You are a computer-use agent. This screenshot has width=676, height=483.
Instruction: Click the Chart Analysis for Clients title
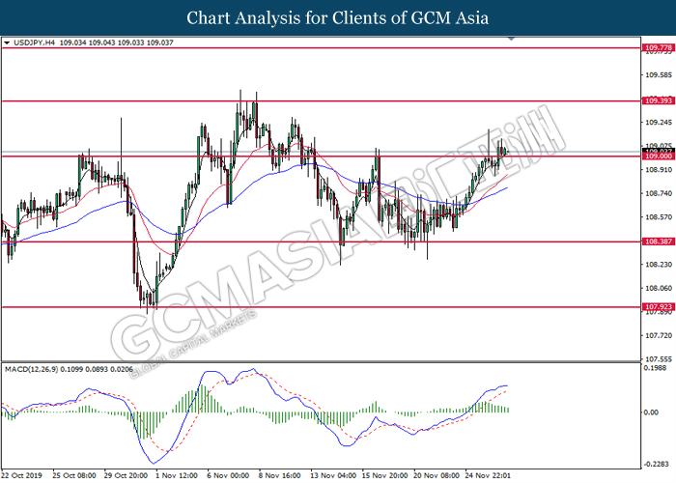[x=338, y=18]
